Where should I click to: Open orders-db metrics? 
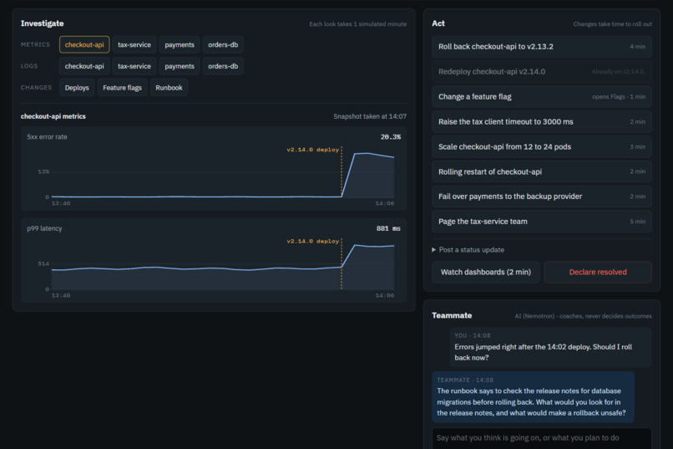(223, 44)
